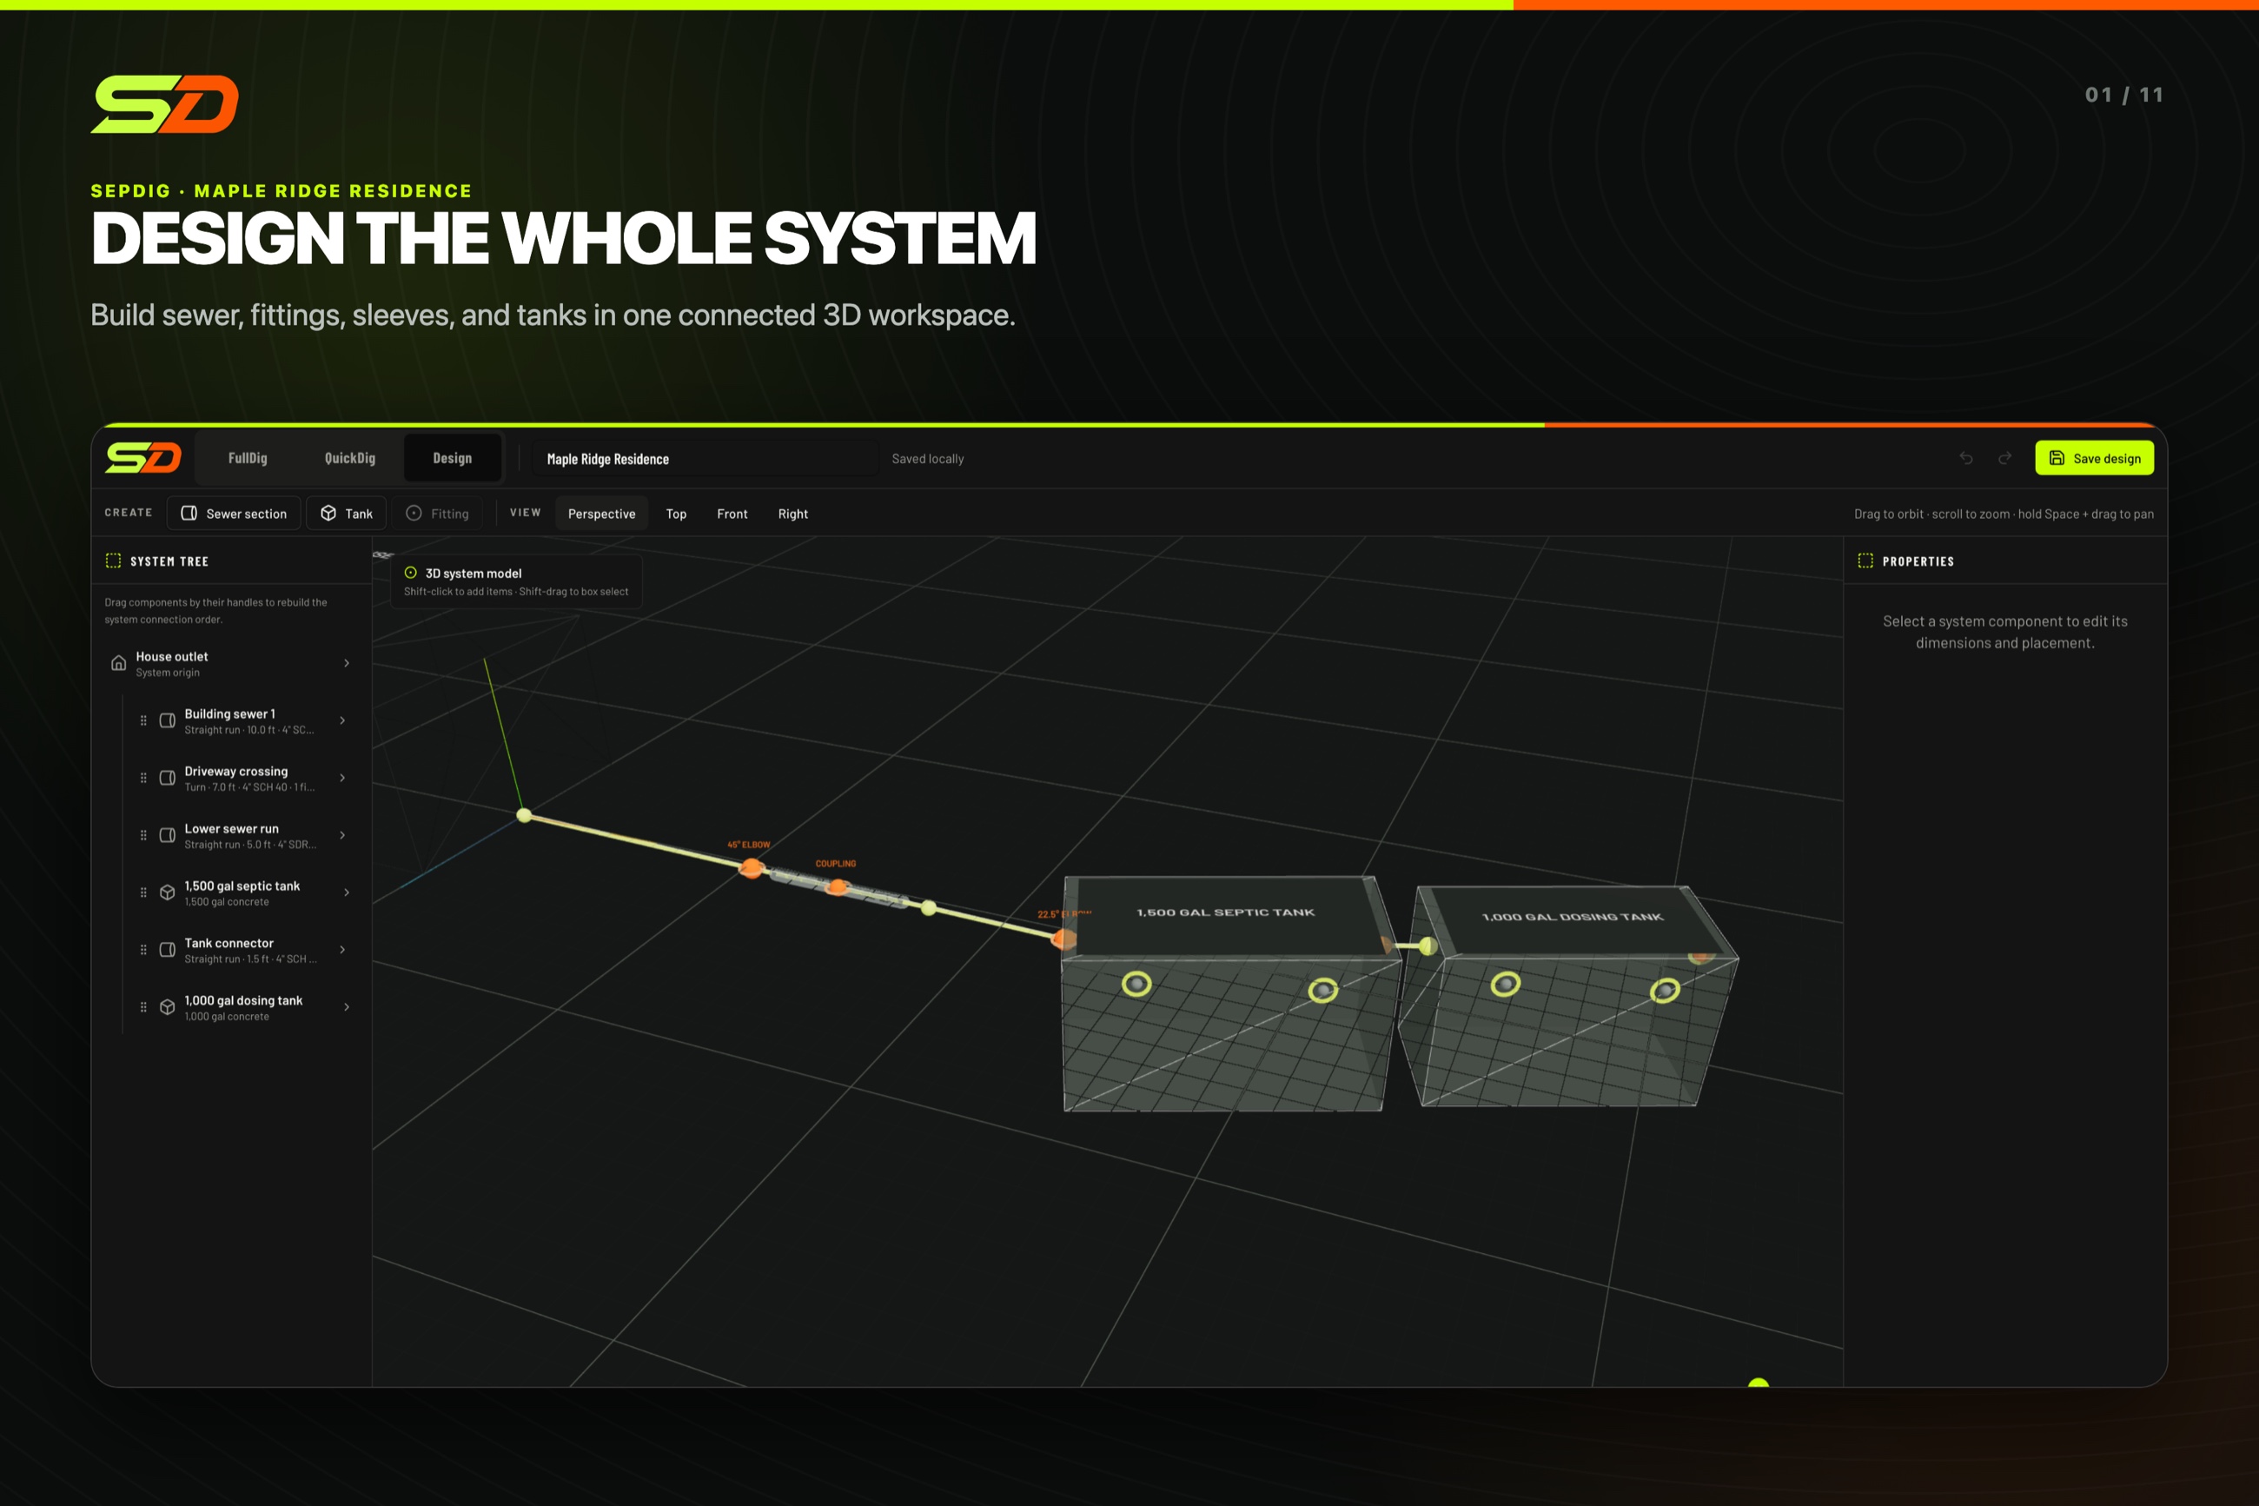2259x1506 pixels.
Task: Switch to Front view
Action: [x=732, y=514]
